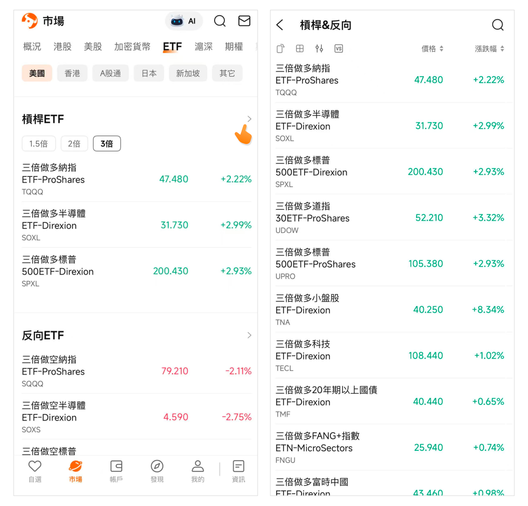The image size is (528, 506).
Task: Switch to the 美股 tab
Action: 93,46
